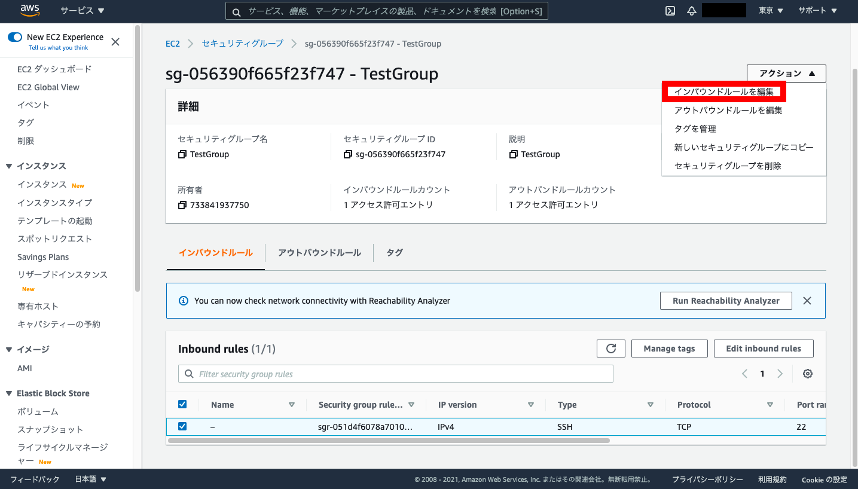Open Savings Plans in sidebar
Screen dimensions: 858x489
pyautogui.click(x=43, y=257)
